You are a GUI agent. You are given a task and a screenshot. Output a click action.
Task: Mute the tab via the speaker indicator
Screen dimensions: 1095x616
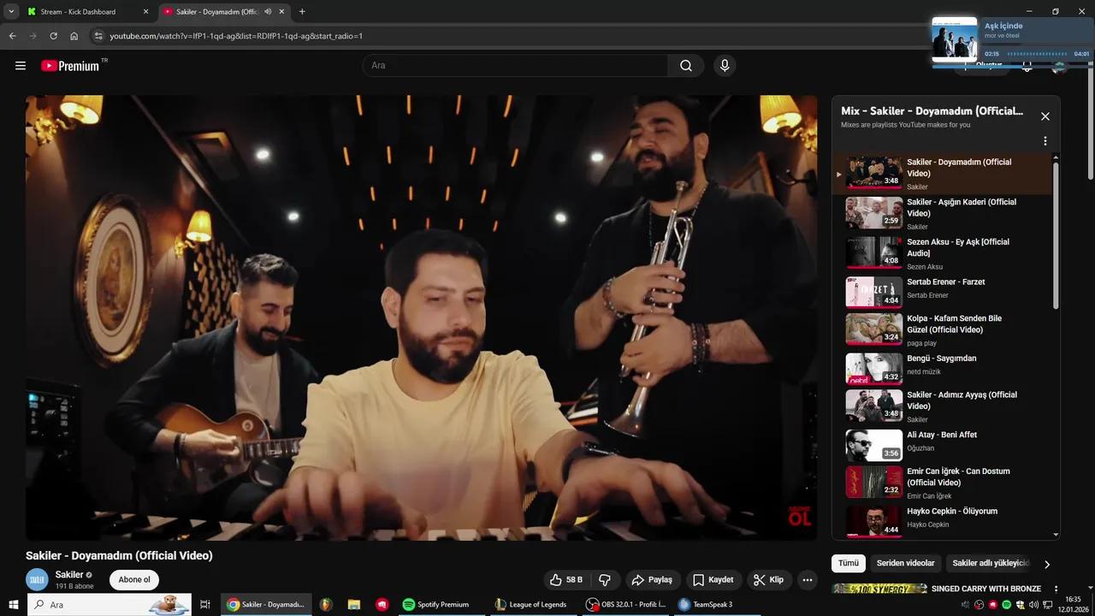267,11
